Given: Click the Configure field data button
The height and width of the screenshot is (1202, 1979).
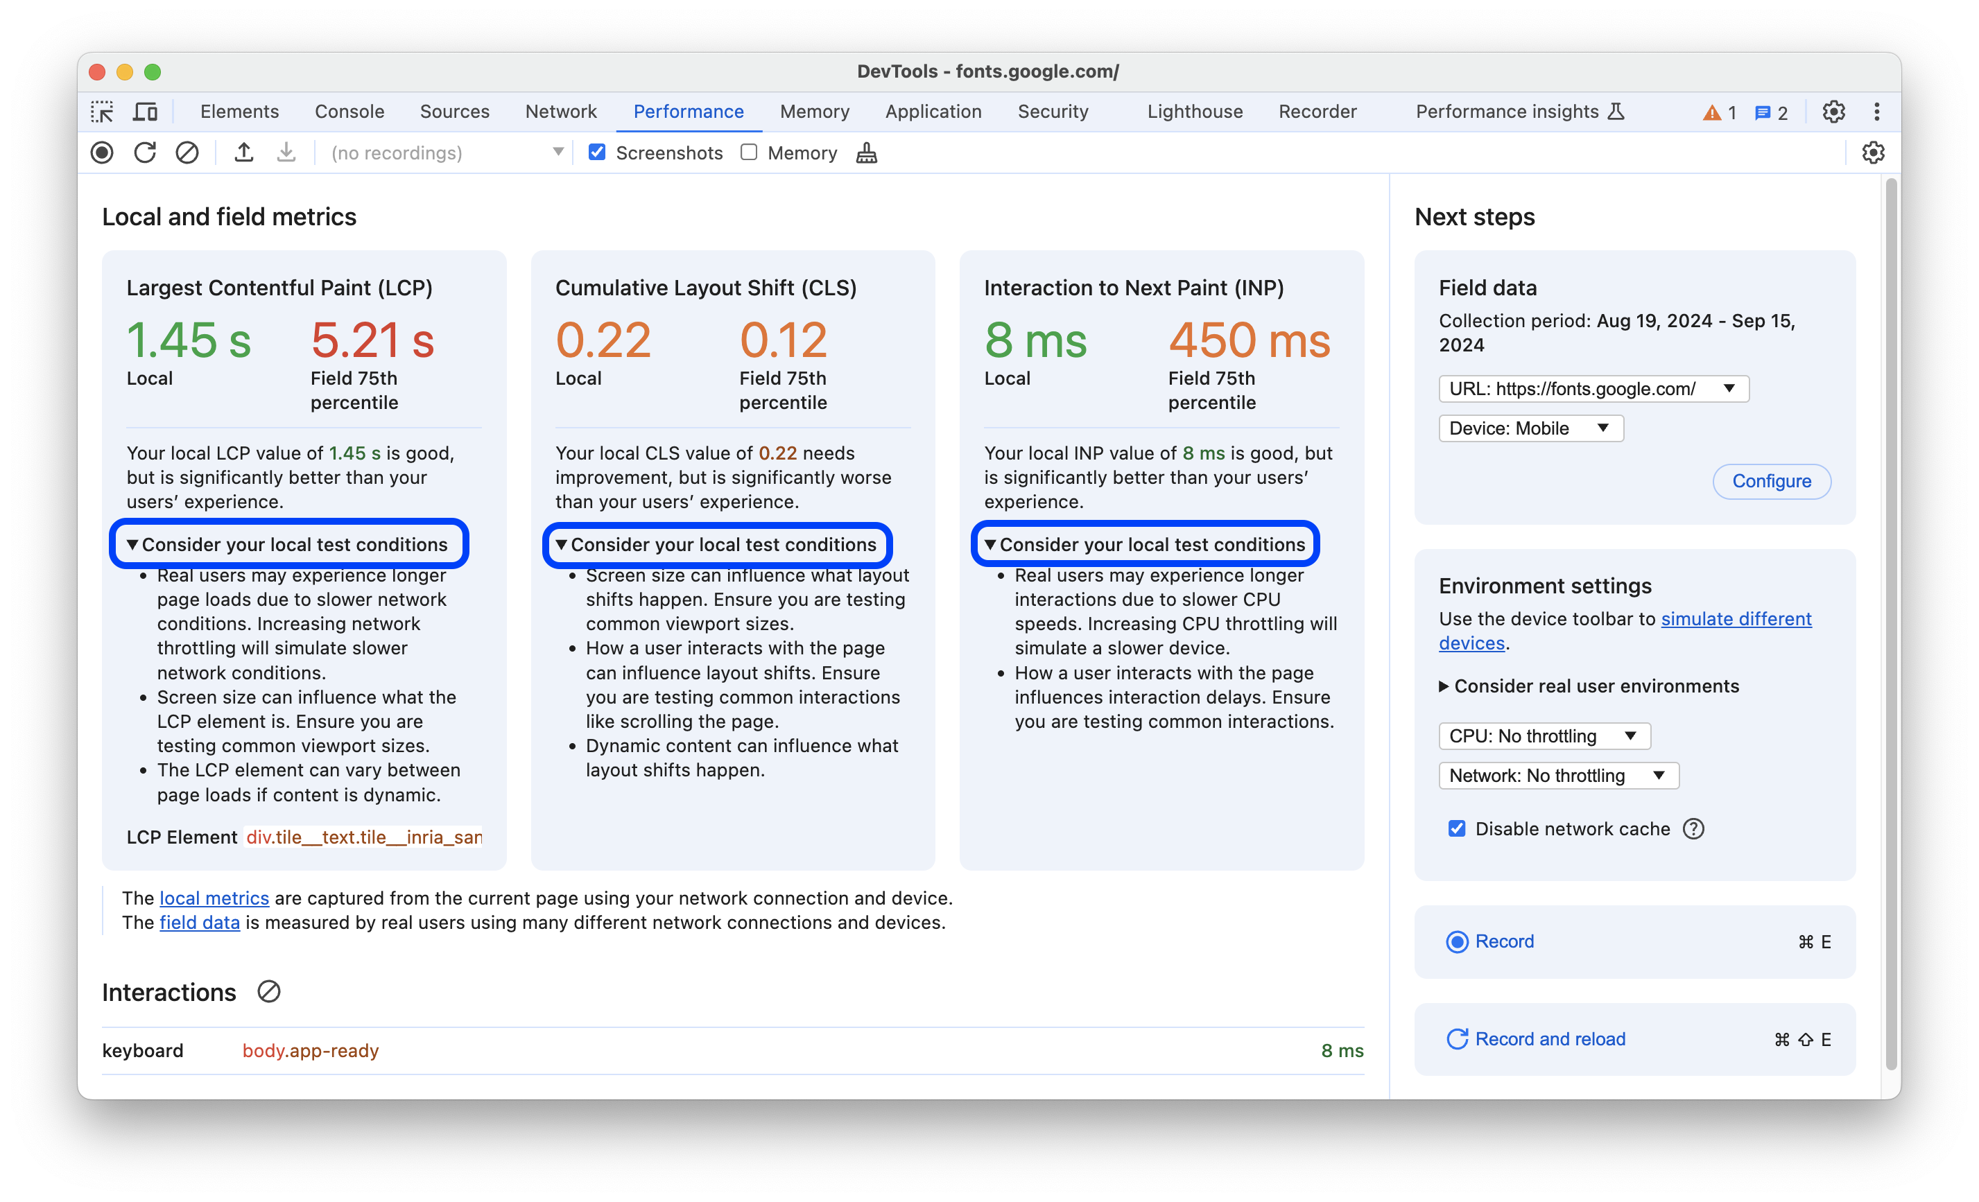Looking at the screenshot, I should pos(1771,479).
